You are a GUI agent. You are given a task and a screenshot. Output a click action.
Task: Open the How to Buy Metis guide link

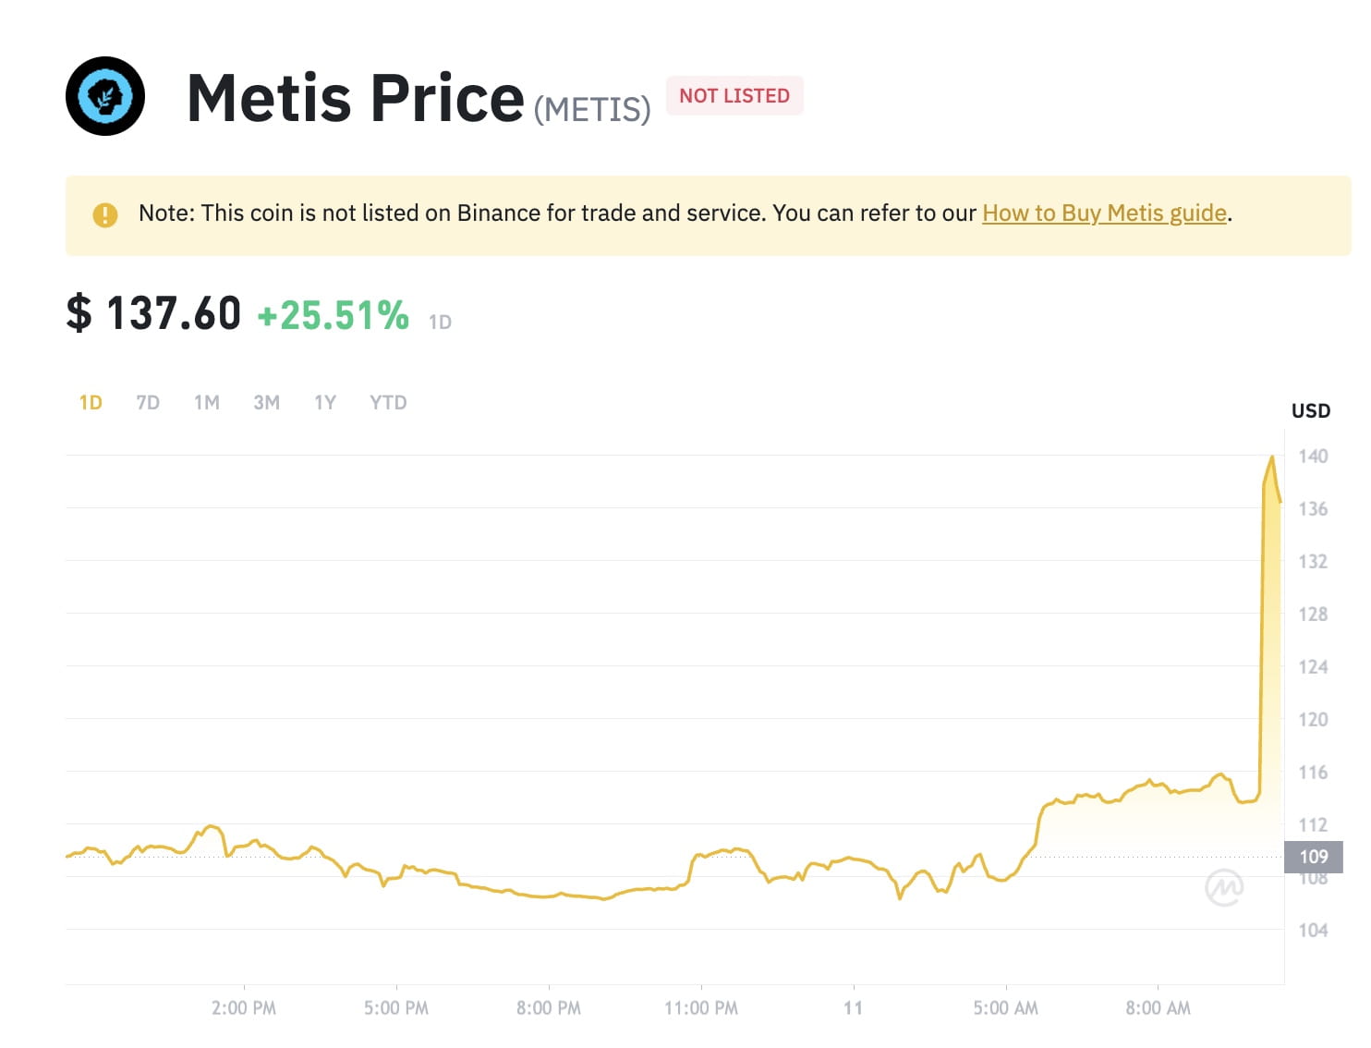1103,213
